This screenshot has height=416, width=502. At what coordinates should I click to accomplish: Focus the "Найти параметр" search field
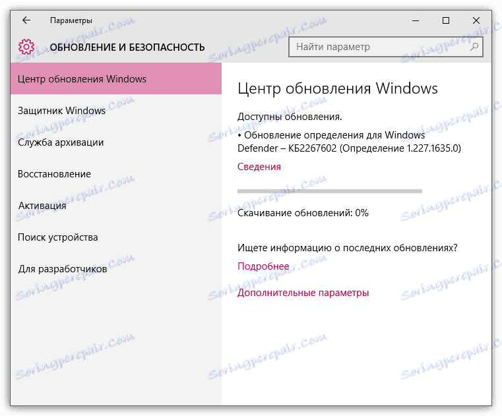(x=385, y=47)
